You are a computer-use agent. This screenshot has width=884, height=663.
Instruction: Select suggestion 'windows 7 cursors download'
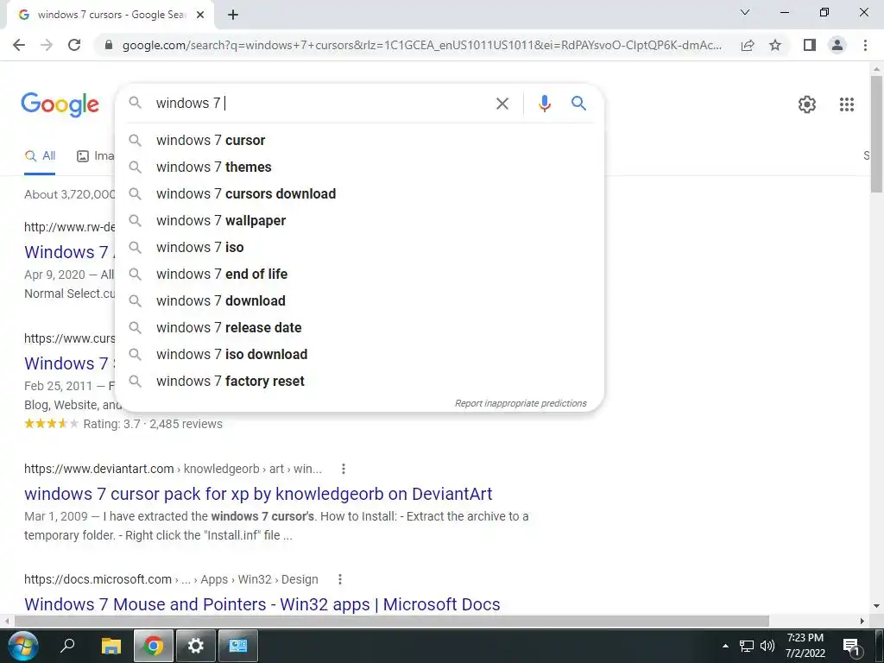click(x=359, y=194)
